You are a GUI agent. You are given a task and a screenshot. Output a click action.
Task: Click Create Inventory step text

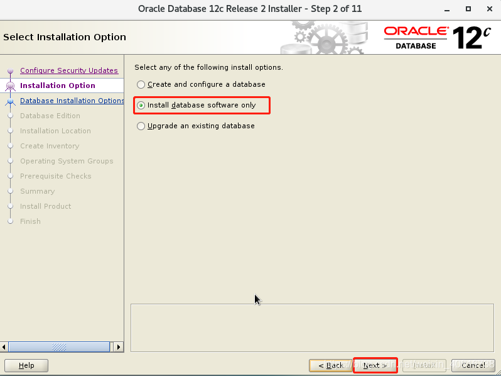point(50,146)
